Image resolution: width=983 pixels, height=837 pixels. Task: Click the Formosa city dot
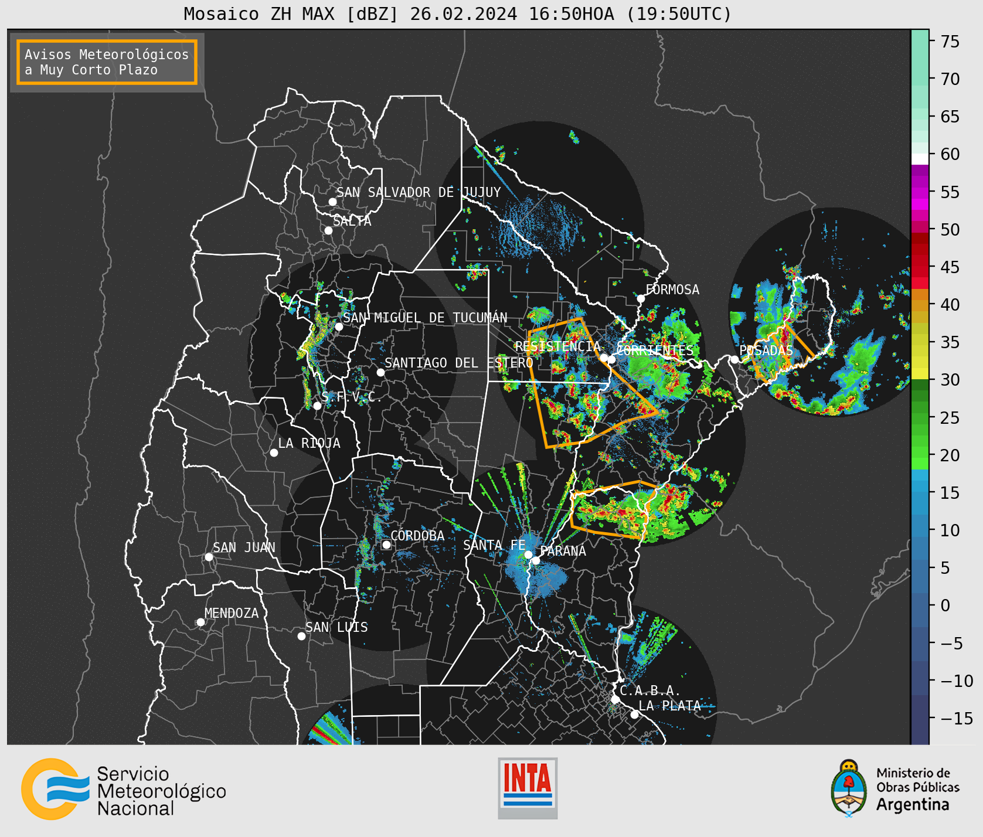click(641, 298)
